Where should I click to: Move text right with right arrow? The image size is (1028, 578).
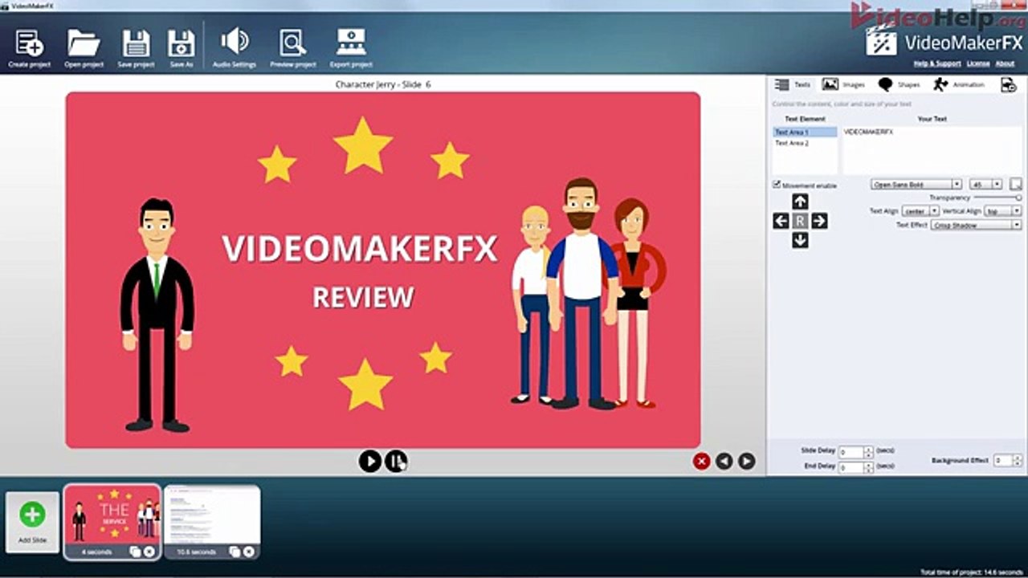pos(819,221)
